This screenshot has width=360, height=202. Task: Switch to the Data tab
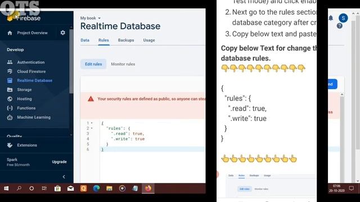[x=85, y=40]
